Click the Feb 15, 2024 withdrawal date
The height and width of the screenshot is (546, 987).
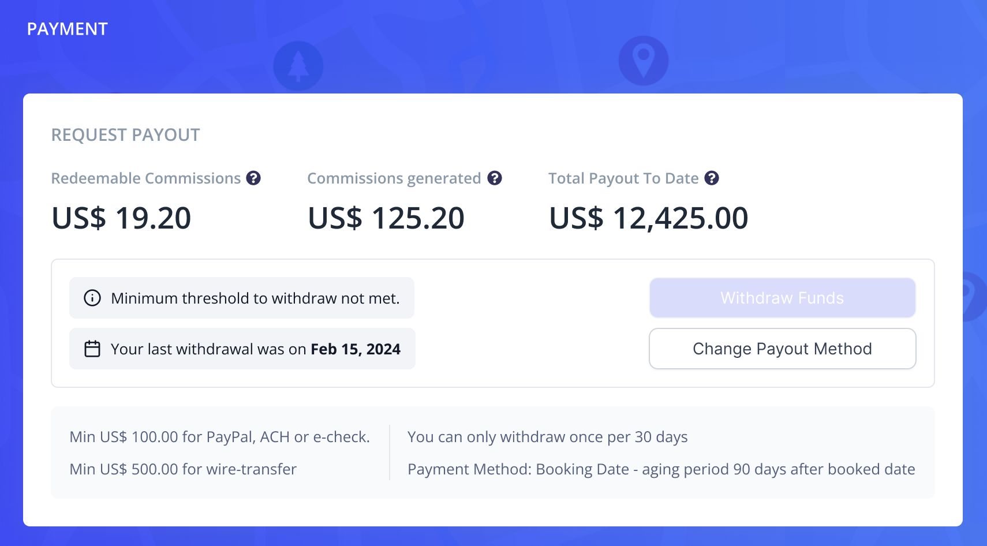[356, 349]
